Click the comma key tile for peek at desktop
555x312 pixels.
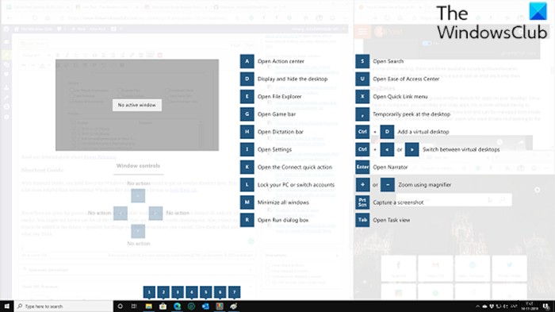click(362, 114)
